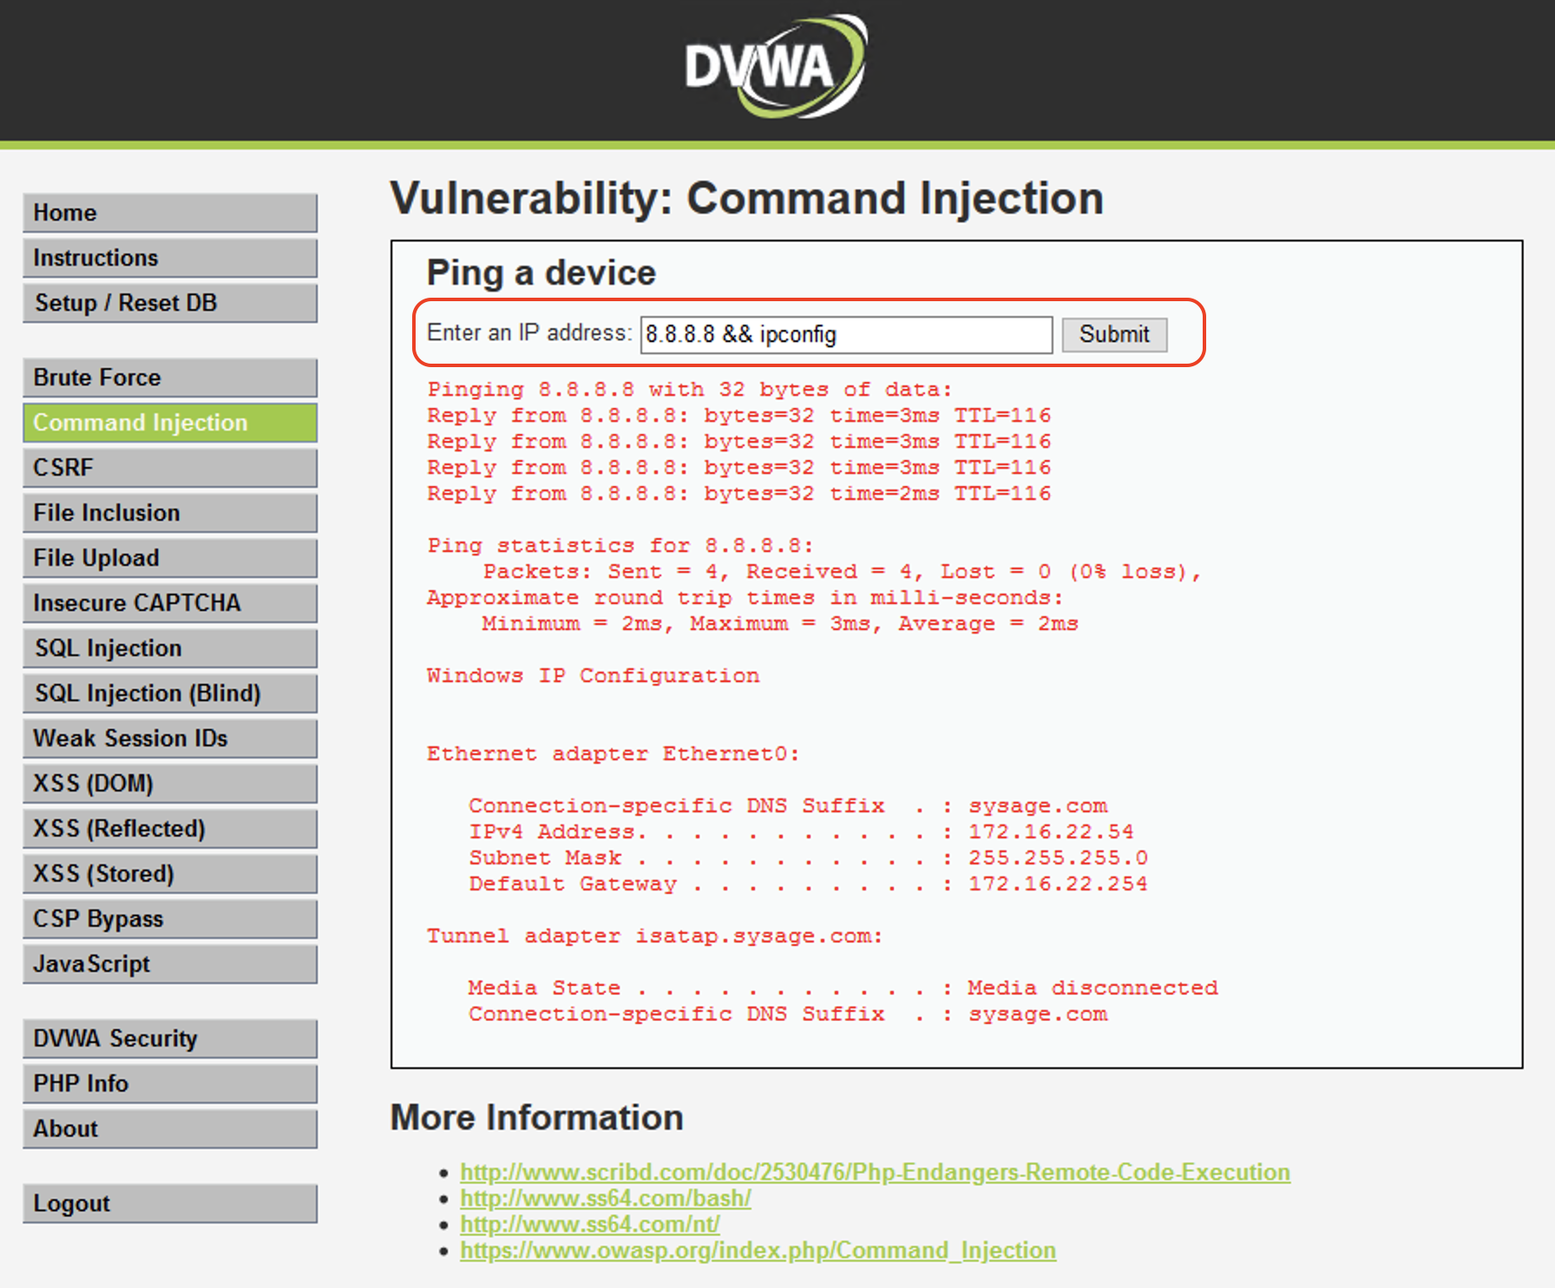Image resolution: width=1555 pixels, height=1288 pixels.
Task: Click 'Media State ... Media disconnected' line
Action: tap(843, 989)
